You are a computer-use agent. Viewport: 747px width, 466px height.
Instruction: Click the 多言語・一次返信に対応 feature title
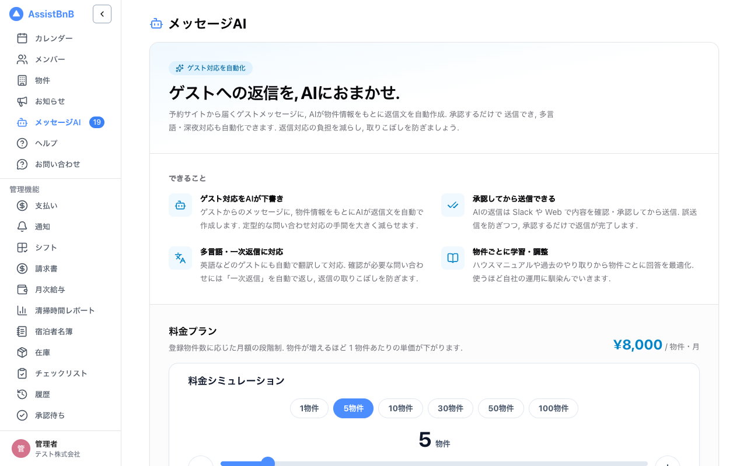click(x=242, y=252)
